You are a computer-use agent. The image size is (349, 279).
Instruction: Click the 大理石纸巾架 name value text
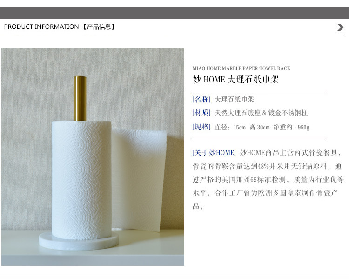pos(234,99)
